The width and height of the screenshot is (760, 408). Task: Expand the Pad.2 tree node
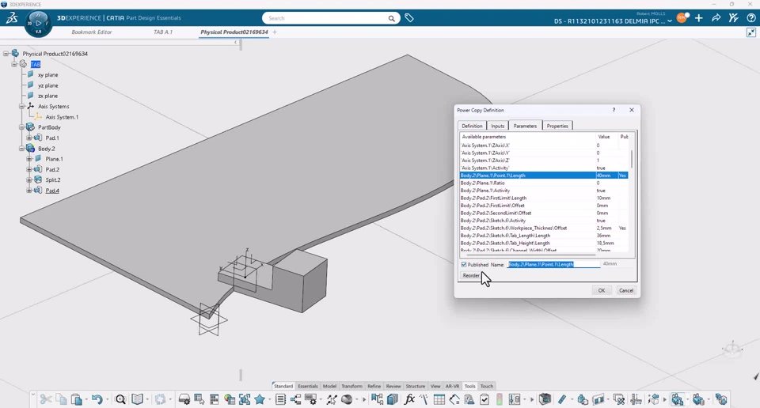pos(29,169)
